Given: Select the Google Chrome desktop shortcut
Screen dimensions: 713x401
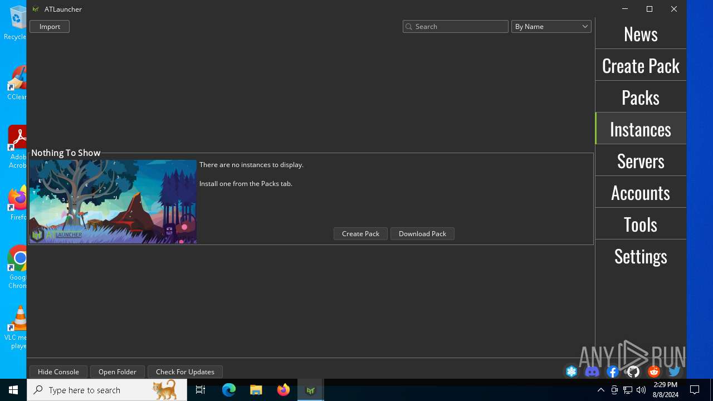Looking at the screenshot, I should (x=17, y=267).
